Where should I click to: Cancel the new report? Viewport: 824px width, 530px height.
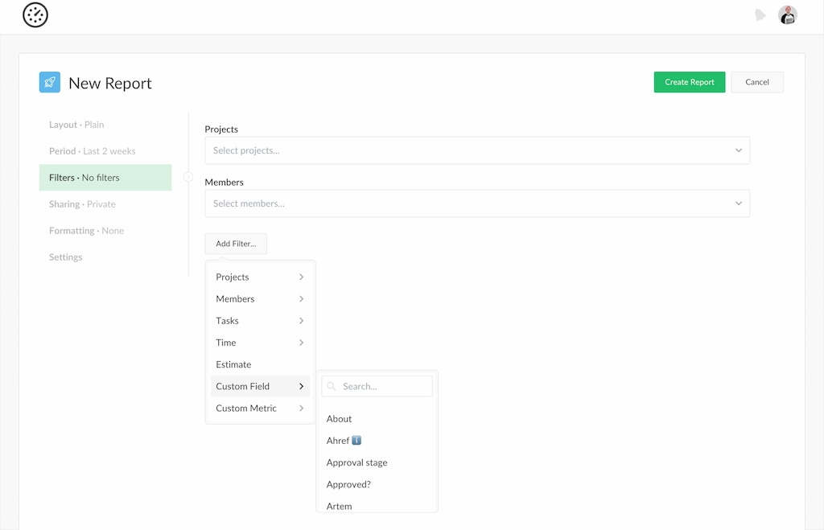pos(756,82)
